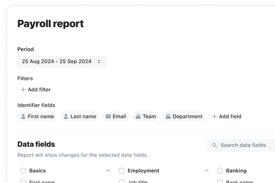Click the Period label

[x=25, y=49]
